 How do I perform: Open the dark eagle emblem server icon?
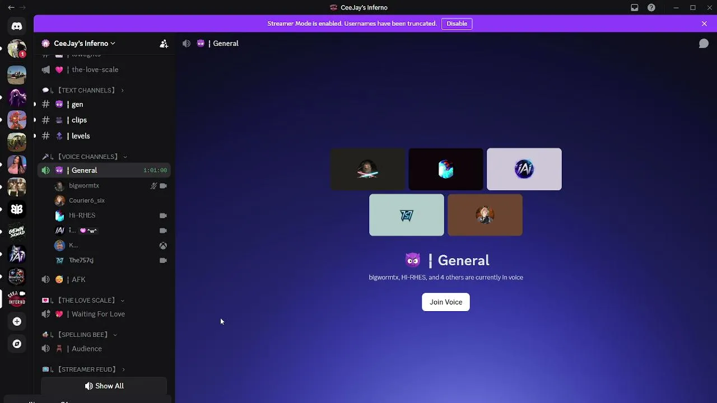17,277
